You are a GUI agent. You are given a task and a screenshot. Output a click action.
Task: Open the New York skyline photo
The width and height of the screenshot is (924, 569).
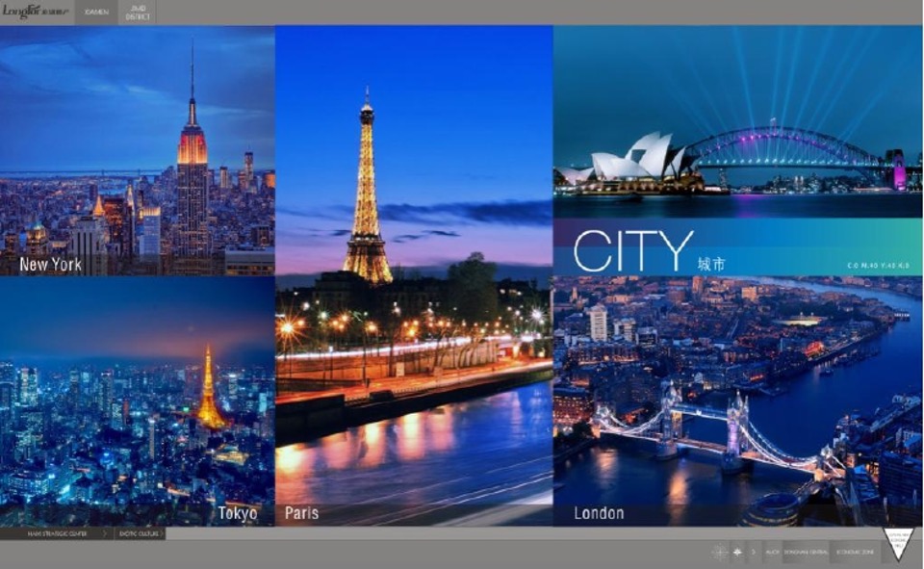(x=137, y=150)
